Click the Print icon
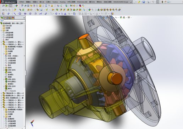The height and width of the screenshot is (129, 183). click(148, 2)
